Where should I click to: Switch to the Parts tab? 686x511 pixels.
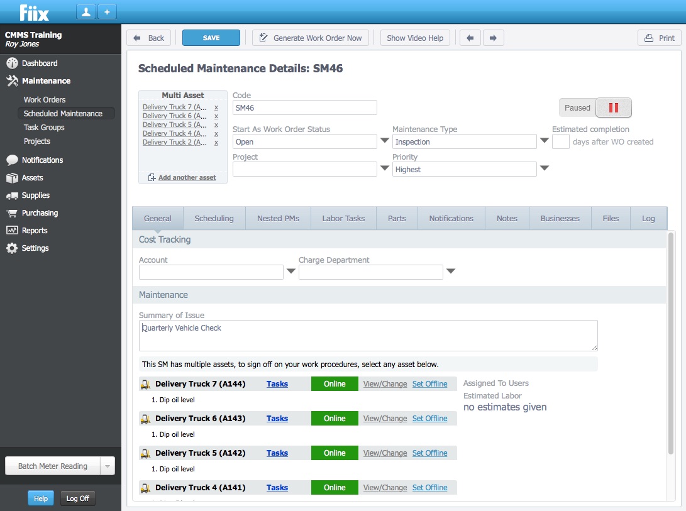click(397, 218)
